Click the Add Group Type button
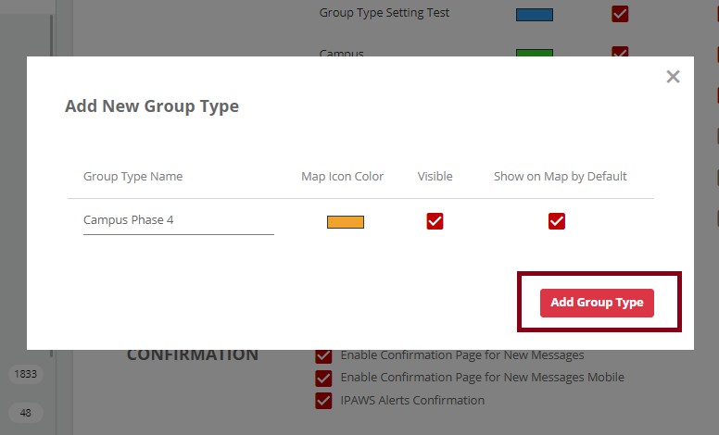Viewport: 719px width, 435px height. coord(597,303)
